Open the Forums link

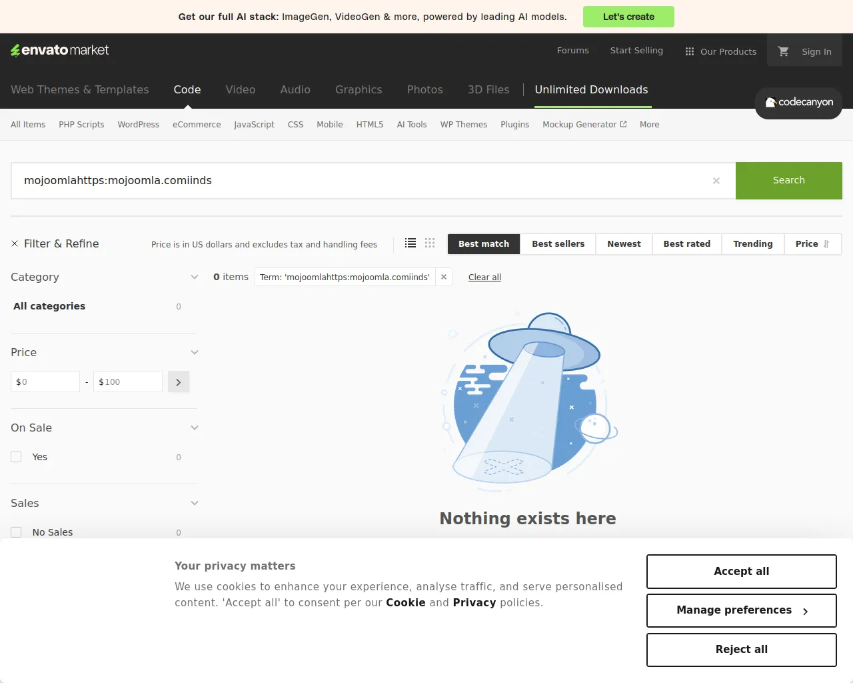point(573,50)
